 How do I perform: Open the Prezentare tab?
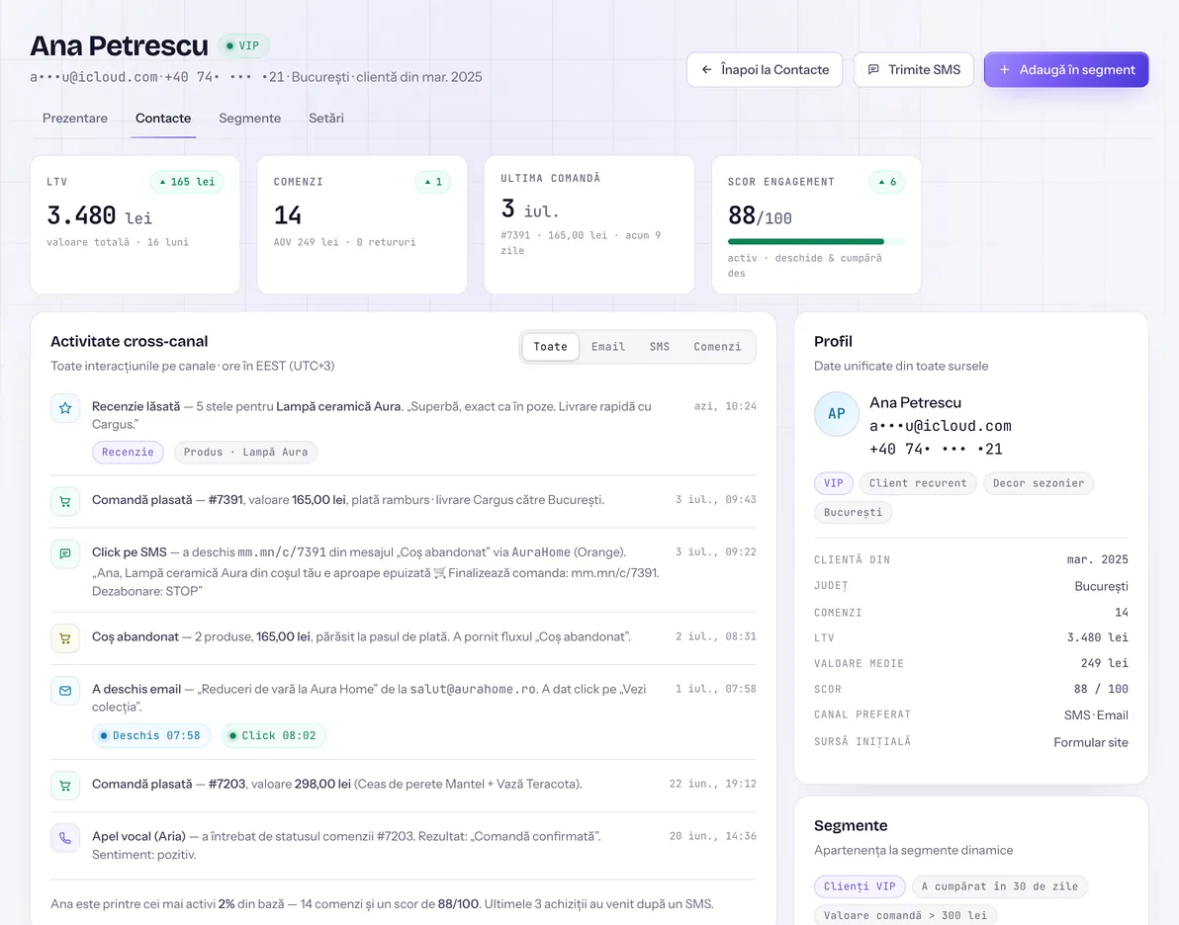pos(74,118)
